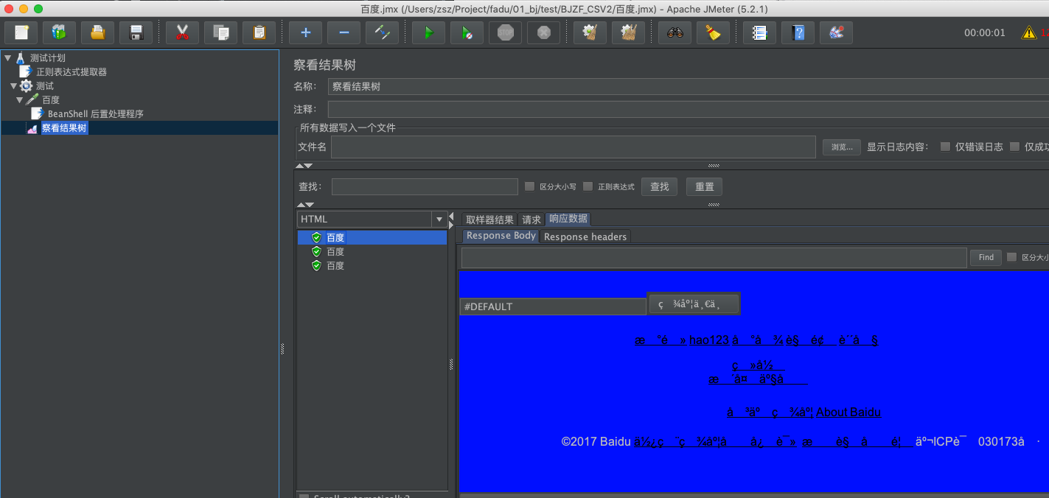Click the Find button in response panel
This screenshot has width=1049, height=498.
986,257
